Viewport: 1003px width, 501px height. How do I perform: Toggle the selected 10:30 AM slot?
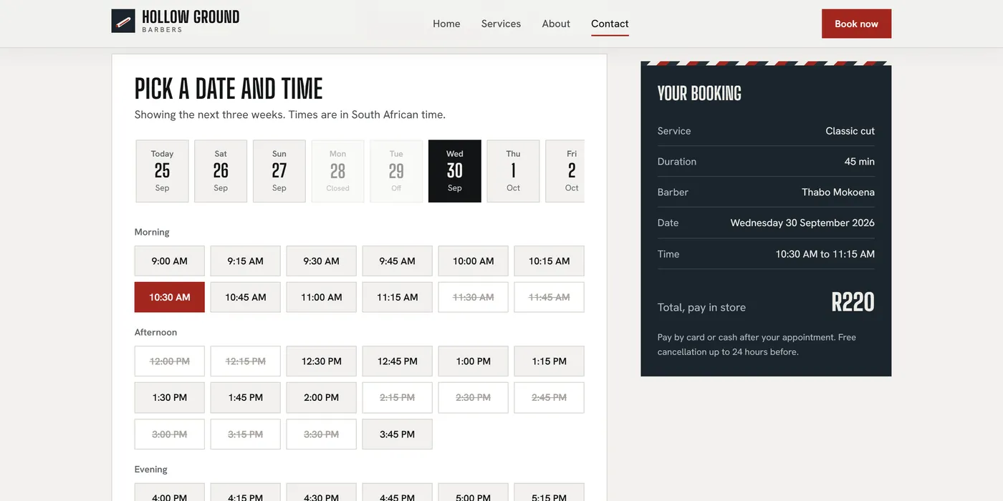tap(170, 297)
